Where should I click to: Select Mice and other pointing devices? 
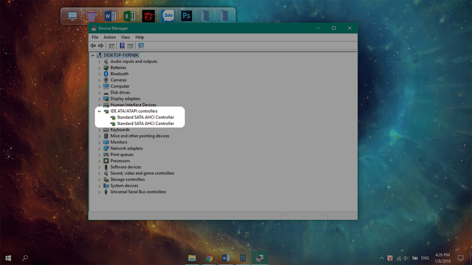tap(140, 136)
